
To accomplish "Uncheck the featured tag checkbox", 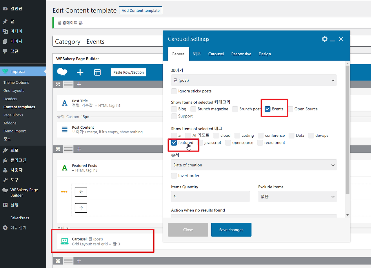I will click(x=174, y=143).
